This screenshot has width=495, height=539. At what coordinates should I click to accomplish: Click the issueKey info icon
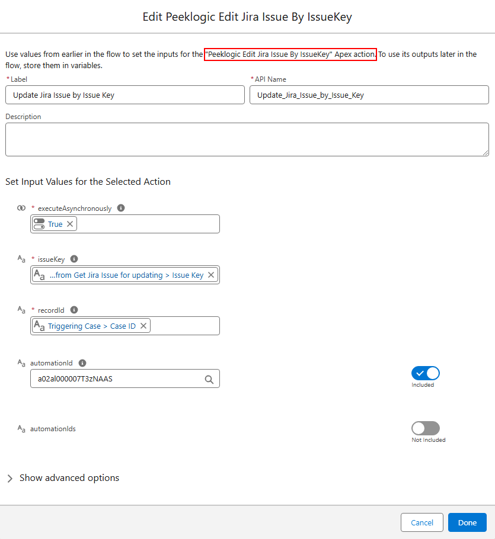pyautogui.click(x=74, y=259)
